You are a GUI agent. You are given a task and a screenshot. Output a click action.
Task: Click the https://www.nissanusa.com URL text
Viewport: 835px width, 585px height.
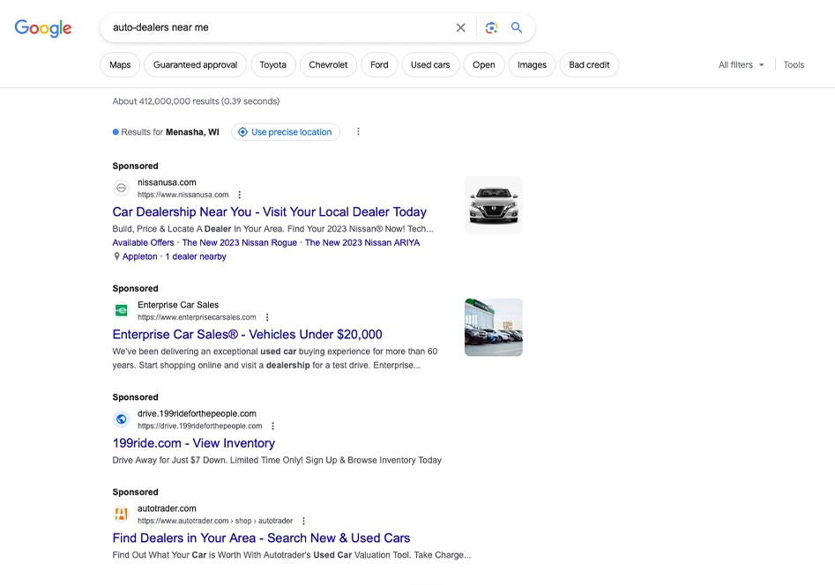click(x=183, y=195)
